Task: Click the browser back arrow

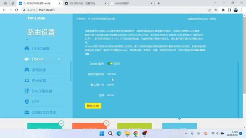Action: click(x=4, y=10)
